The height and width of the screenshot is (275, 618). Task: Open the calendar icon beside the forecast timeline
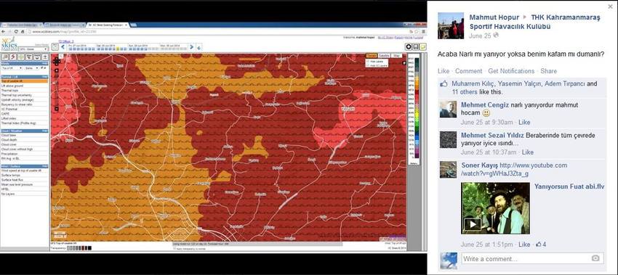click(x=55, y=47)
